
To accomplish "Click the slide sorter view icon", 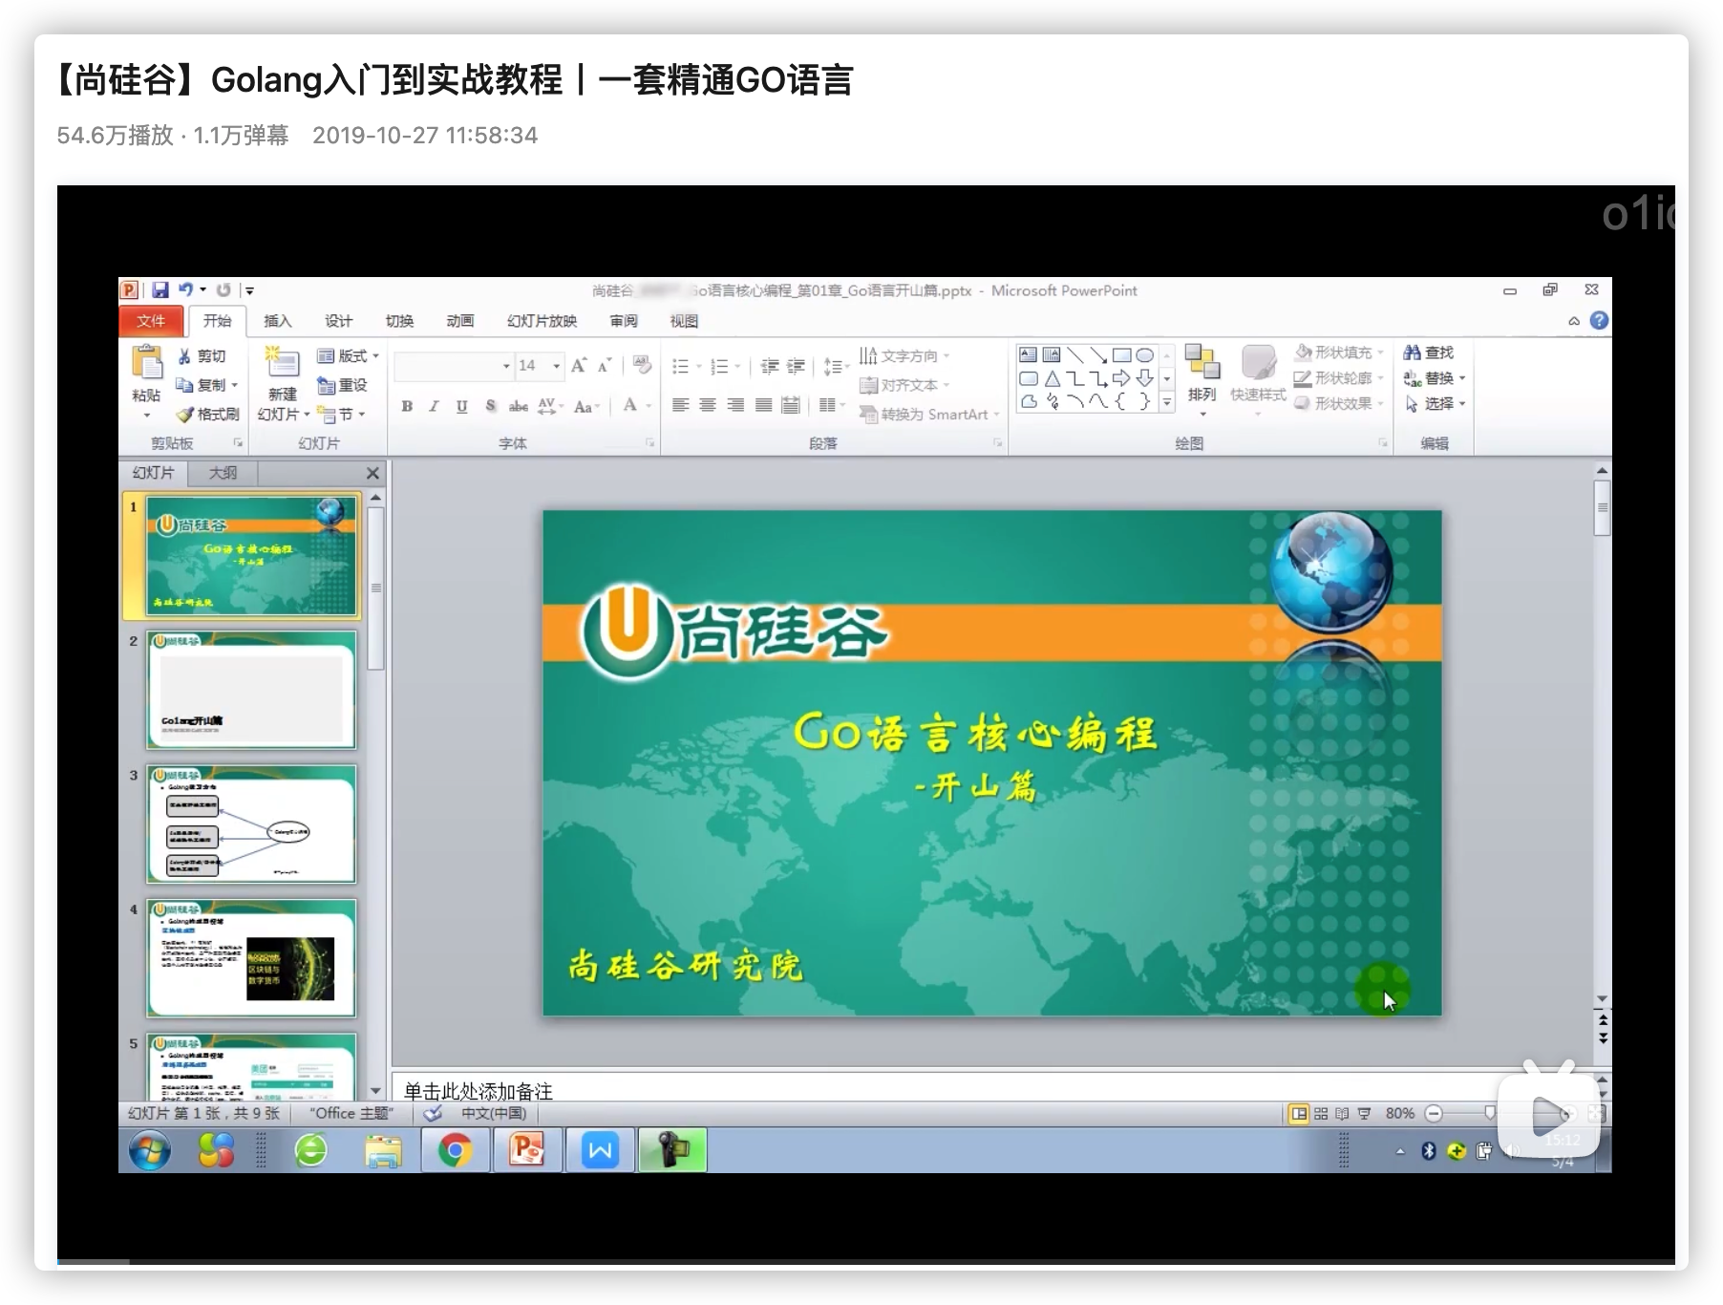I will (x=1321, y=1114).
